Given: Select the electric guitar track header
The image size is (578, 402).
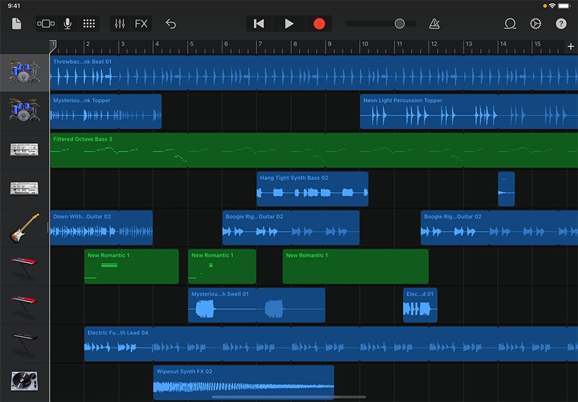Looking at the screenshot, I should tap(24, 228).
